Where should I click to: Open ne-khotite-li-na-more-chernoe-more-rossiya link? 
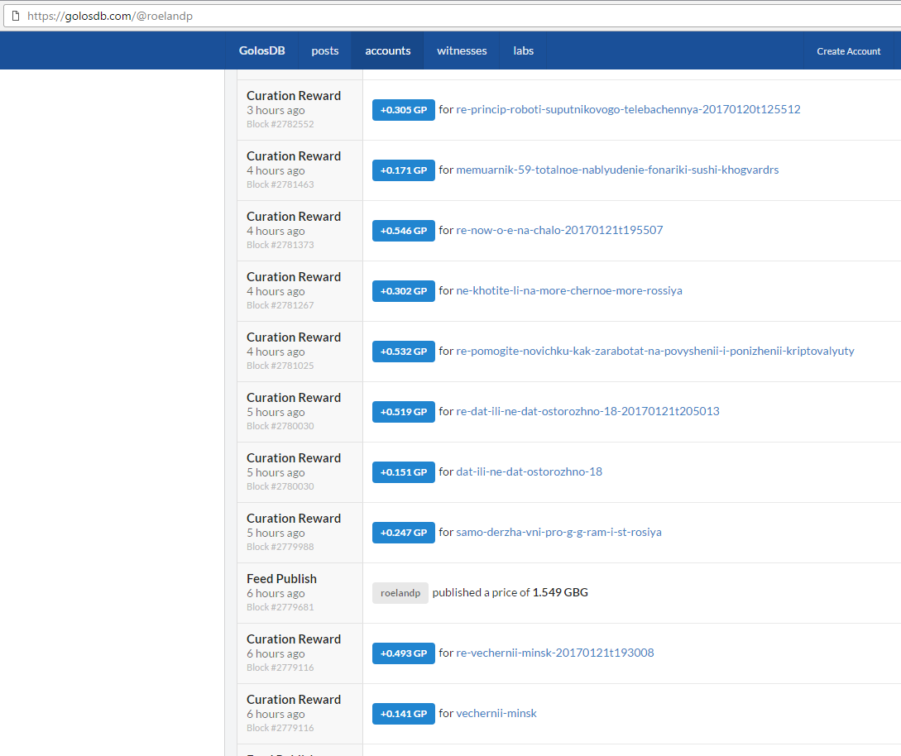(569, 290)
